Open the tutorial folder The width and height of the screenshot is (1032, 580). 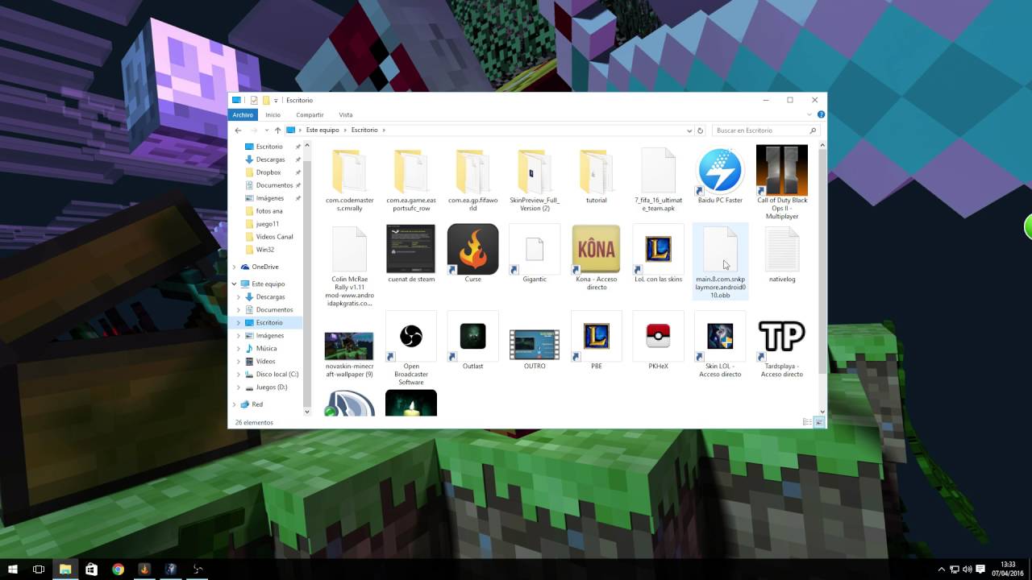596,176
